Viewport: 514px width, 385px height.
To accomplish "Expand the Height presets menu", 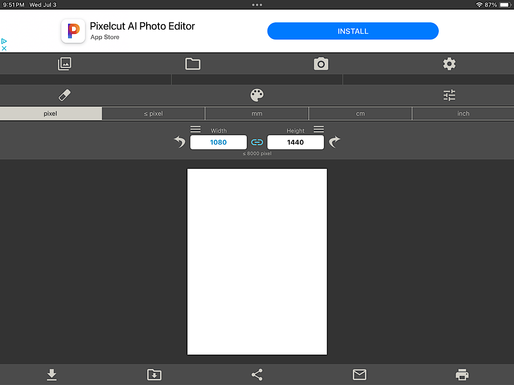I will [319, 130].
